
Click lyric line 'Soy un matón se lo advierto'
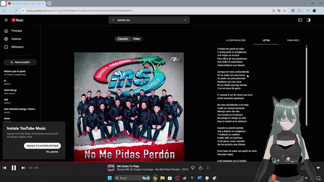click(232, 121)
